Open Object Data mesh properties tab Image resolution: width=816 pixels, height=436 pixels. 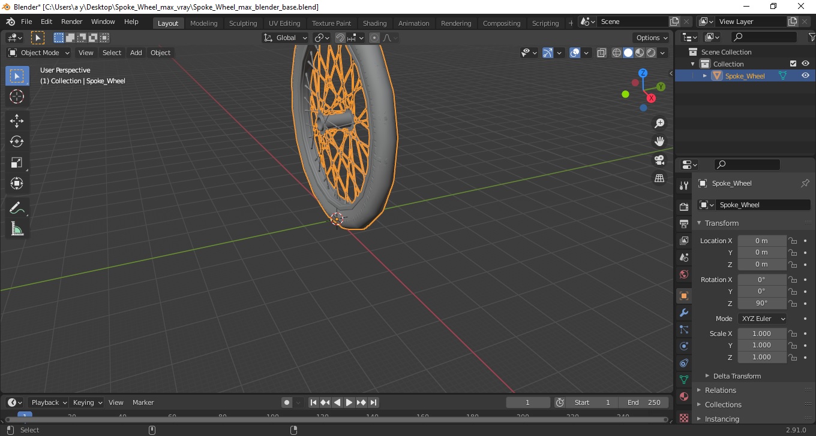tap(683, 380)
